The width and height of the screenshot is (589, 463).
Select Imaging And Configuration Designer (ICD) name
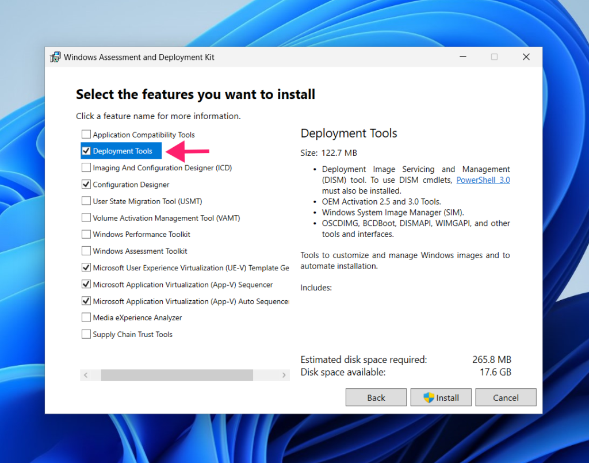click(162, 168)
